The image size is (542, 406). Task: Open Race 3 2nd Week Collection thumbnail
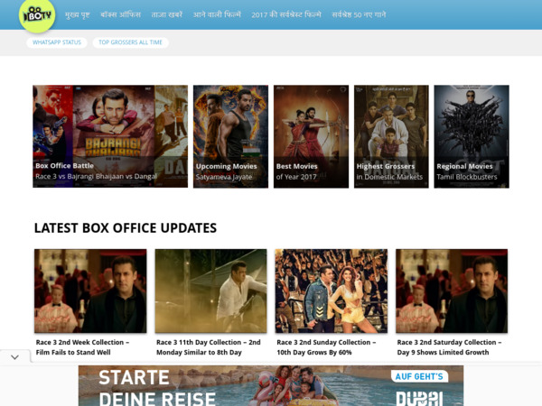point(90,291)
